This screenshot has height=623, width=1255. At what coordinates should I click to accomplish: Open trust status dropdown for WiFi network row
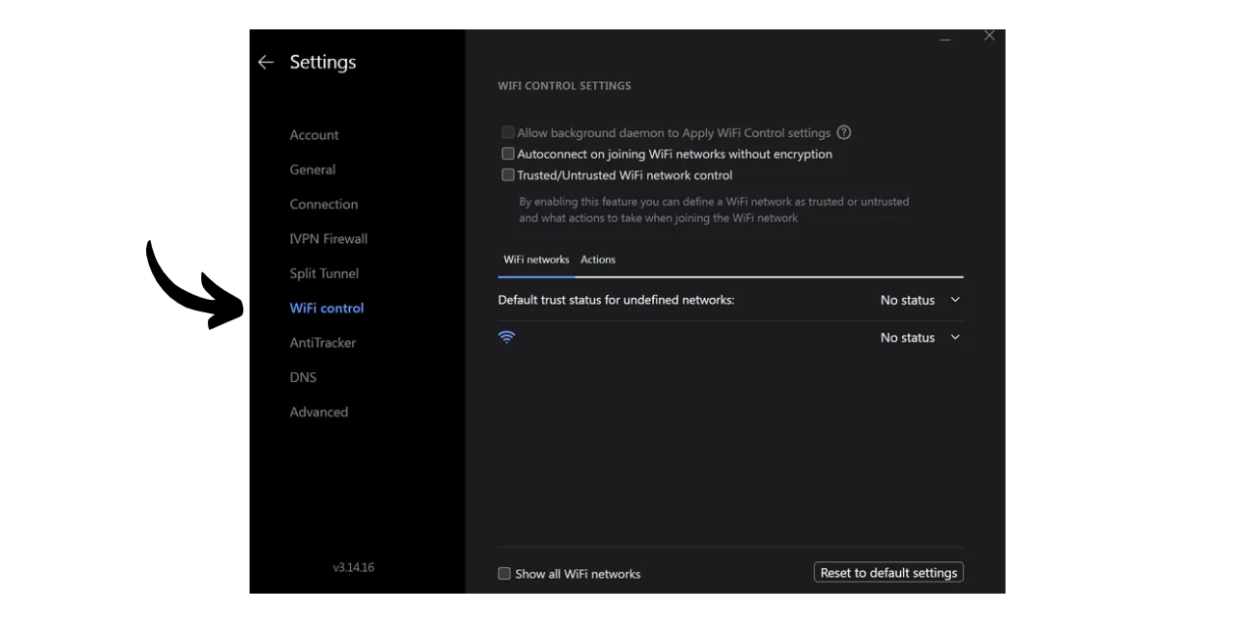pos(921,337)
